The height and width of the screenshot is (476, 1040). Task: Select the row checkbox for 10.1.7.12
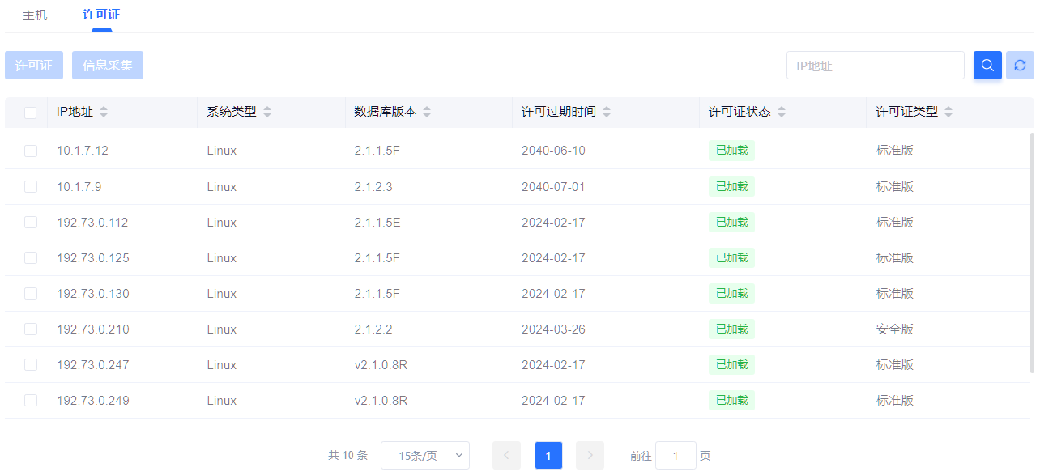coord(31,151)
